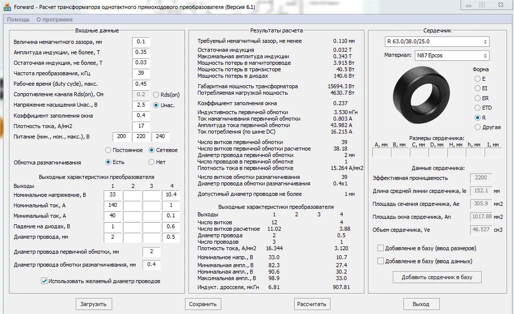Edit output 1 nominal current field 140
Screen dimensions: 514x314
point(113,205)
